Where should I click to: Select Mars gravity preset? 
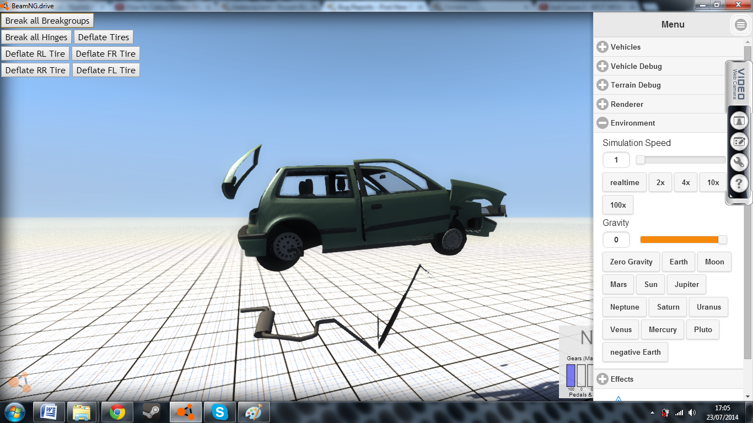[x=618, y=284]
